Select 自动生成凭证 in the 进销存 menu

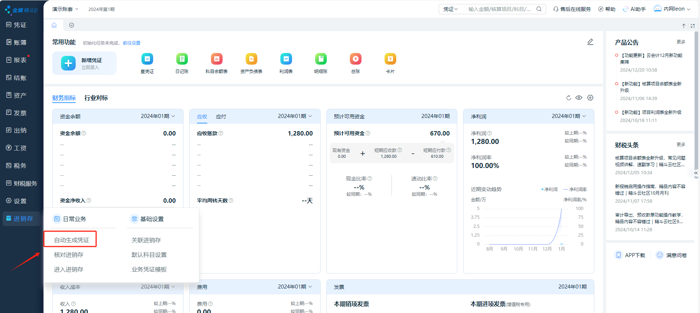72,240
